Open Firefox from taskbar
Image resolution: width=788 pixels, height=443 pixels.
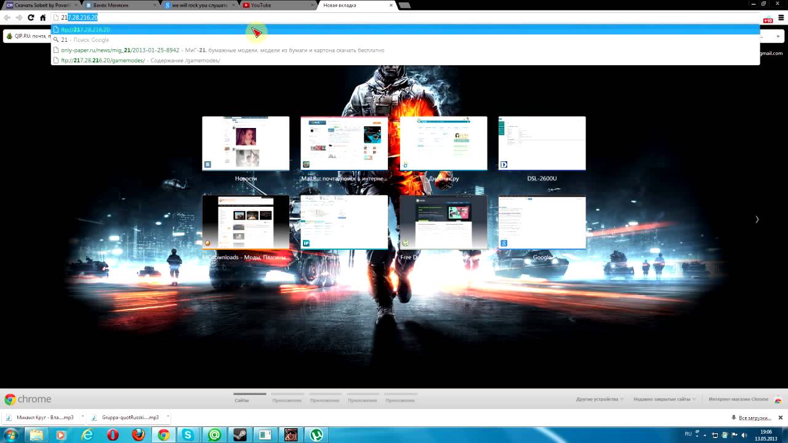pyautogui.click(x=138, y=435)
